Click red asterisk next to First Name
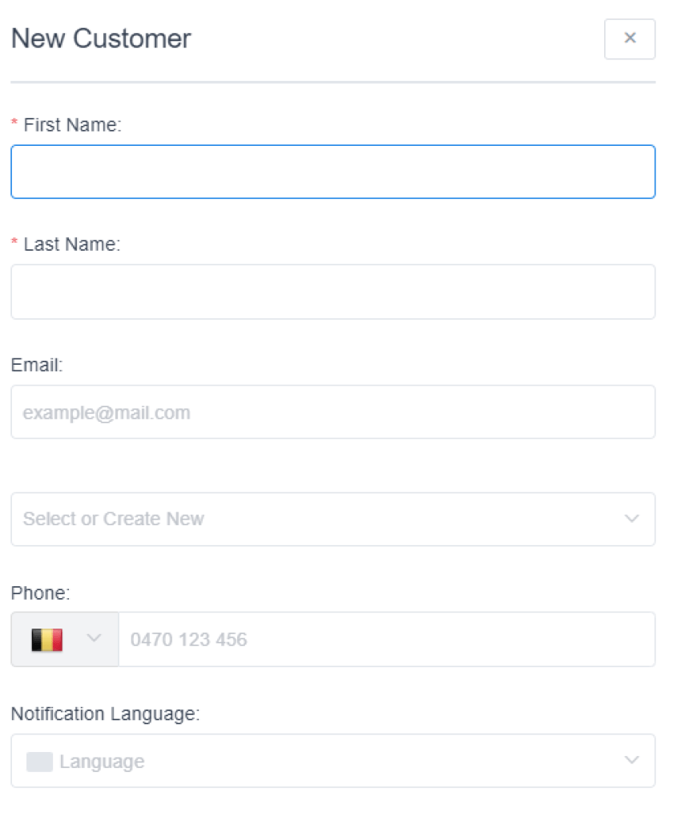 (14, 125)
